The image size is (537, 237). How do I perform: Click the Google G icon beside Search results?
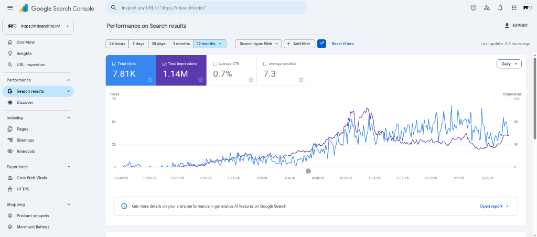pos(10,91)
